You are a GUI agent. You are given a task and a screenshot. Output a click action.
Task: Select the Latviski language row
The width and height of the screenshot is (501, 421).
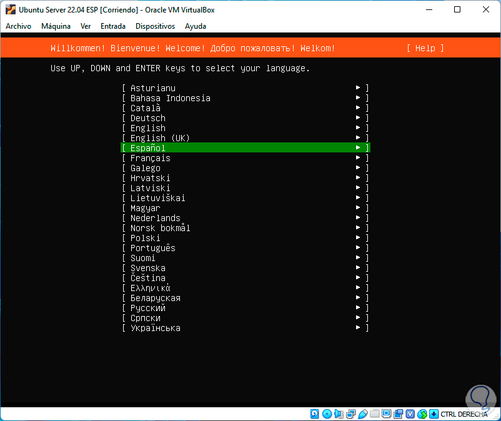click(x=246, y=188)
